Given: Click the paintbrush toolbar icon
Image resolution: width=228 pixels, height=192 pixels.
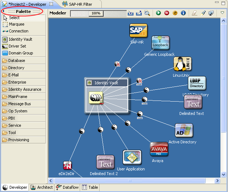Looking at the screenshot, I should pos(203,13).
